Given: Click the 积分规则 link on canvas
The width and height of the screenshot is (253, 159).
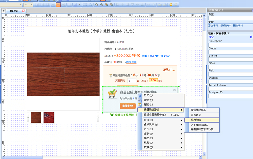Looking at the screenshot, I should pos(131,62).
